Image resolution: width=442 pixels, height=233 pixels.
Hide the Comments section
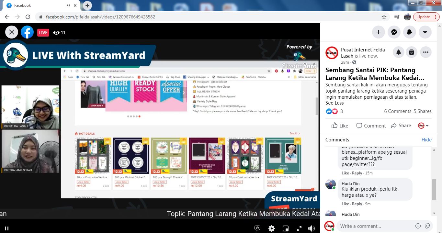(426, 140)
